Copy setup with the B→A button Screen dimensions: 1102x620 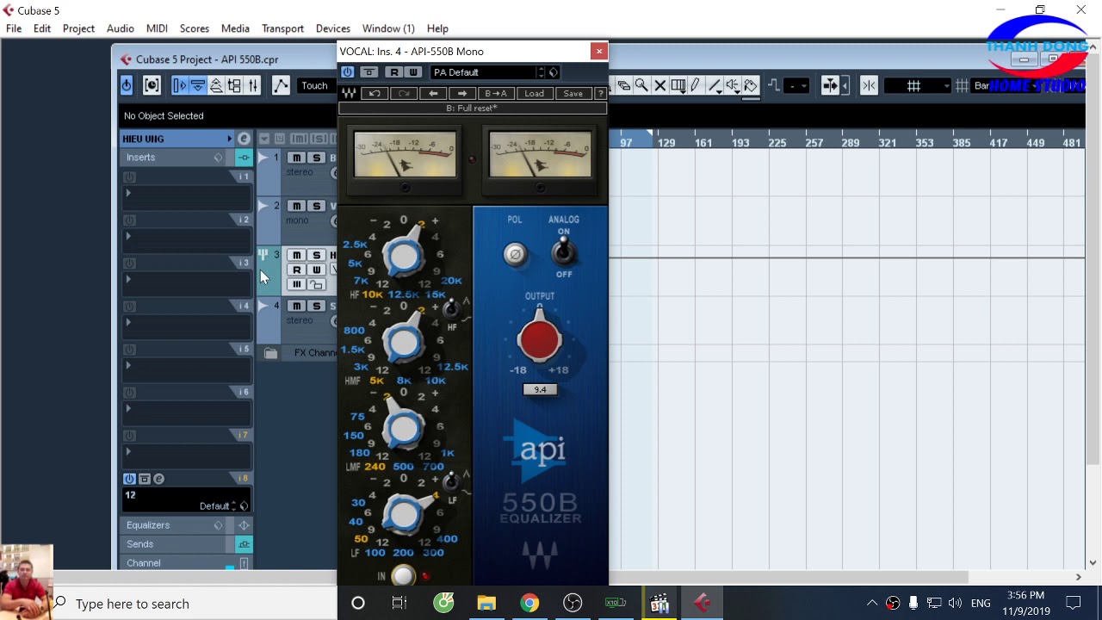click(496, 93)
